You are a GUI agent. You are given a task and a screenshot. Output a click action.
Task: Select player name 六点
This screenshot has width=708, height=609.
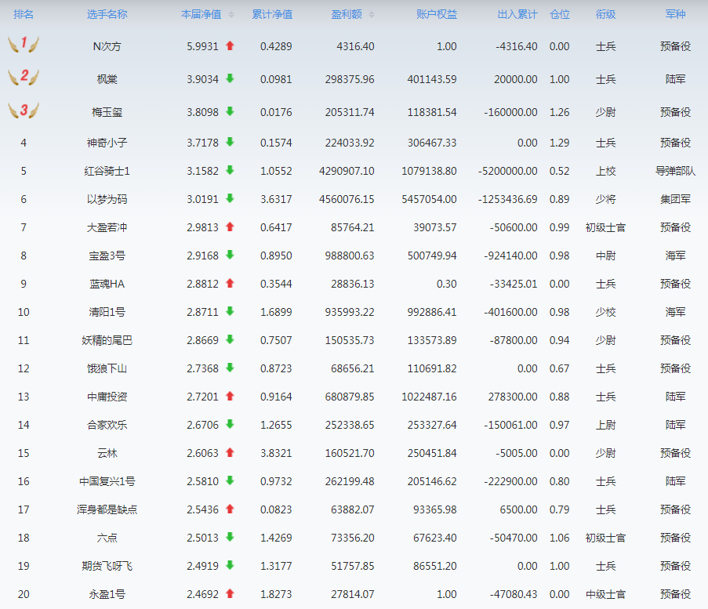pyautogui.click(x=107, y=538)
